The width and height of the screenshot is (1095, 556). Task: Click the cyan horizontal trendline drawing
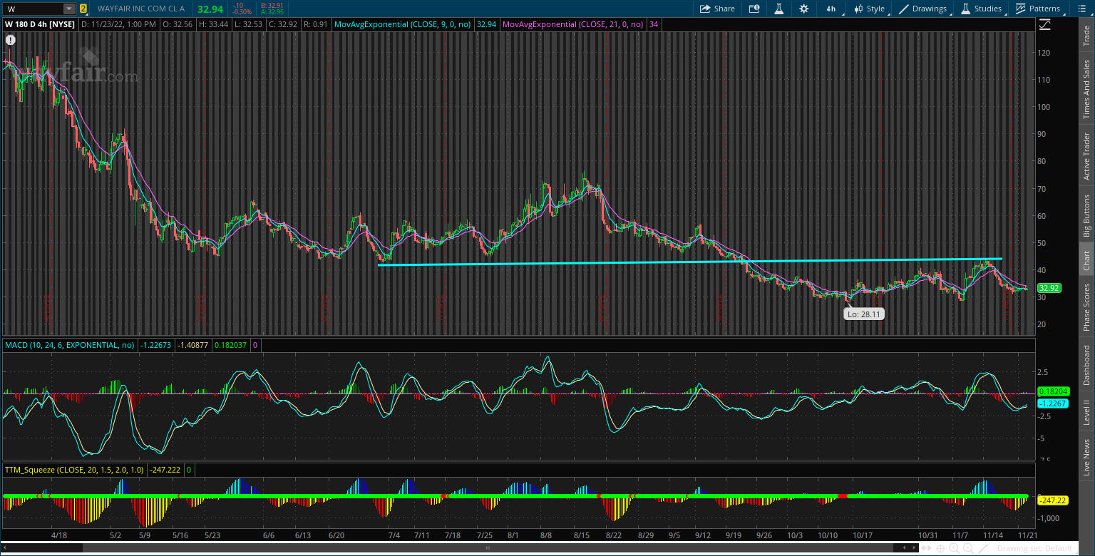(690, 262)
